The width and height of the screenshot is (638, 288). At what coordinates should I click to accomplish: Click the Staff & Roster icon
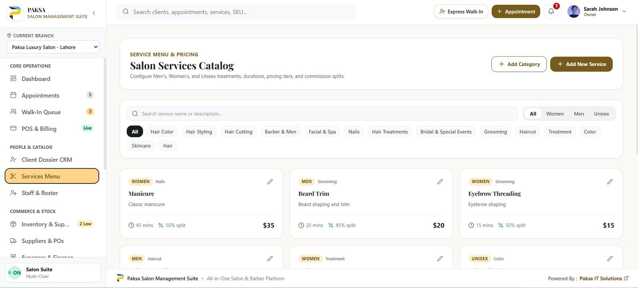[x=13, y=193]
